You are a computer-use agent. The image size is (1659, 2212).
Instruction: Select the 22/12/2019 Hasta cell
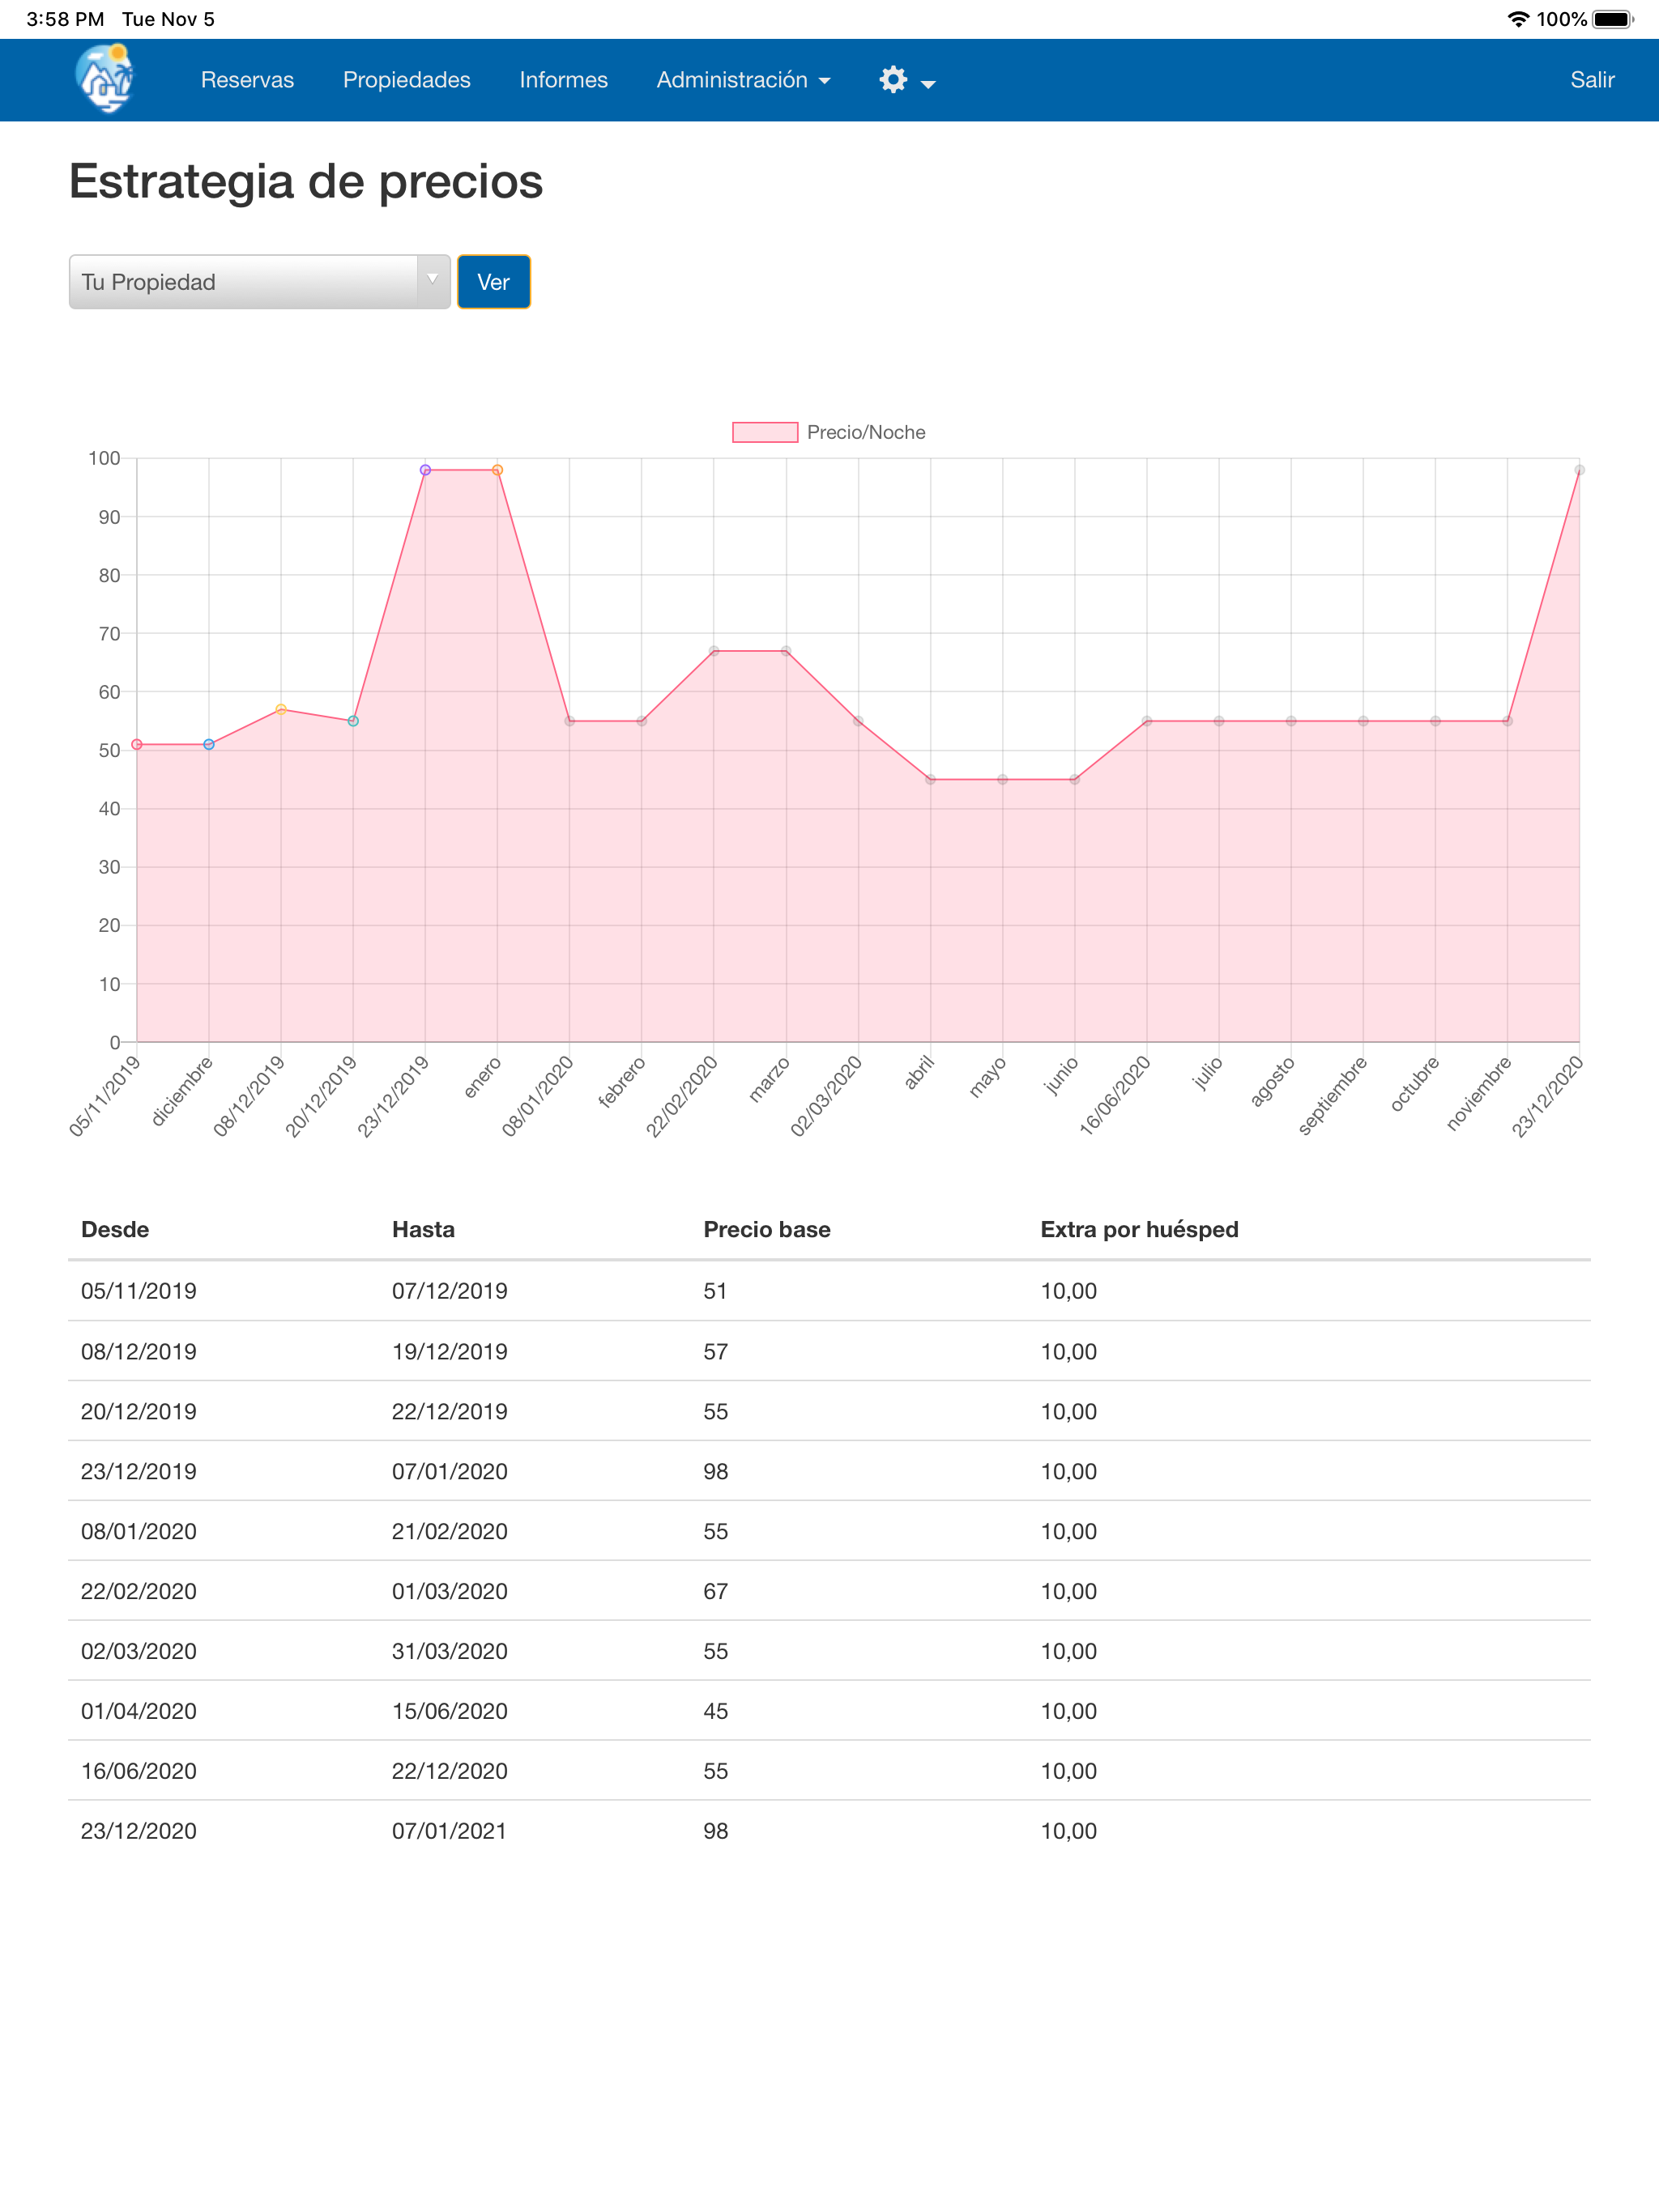coord(450,1411)
